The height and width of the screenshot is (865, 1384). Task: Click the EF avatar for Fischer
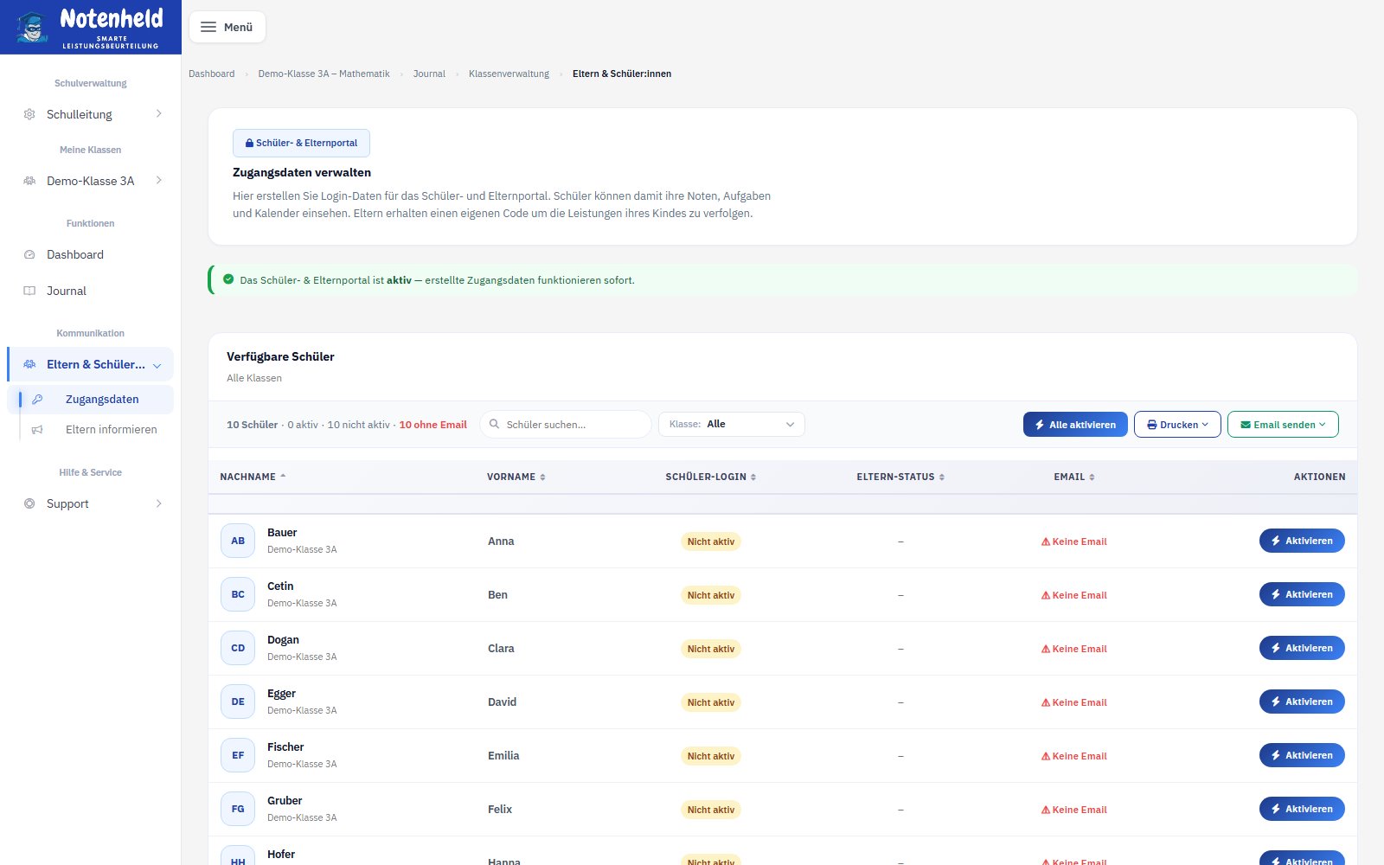click(x=238, y=755)
